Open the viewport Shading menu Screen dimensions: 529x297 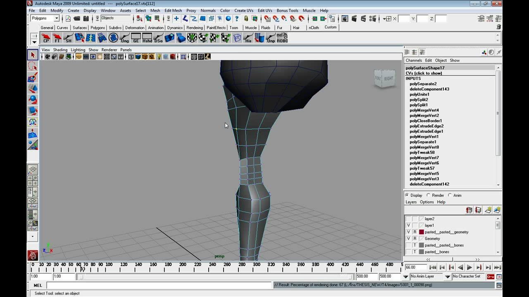pyautogui.click(x=60, y=49)
